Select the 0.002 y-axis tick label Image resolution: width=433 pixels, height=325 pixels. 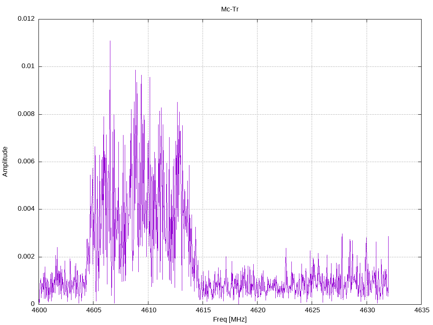pyautogui.click(x=26, y=257)
